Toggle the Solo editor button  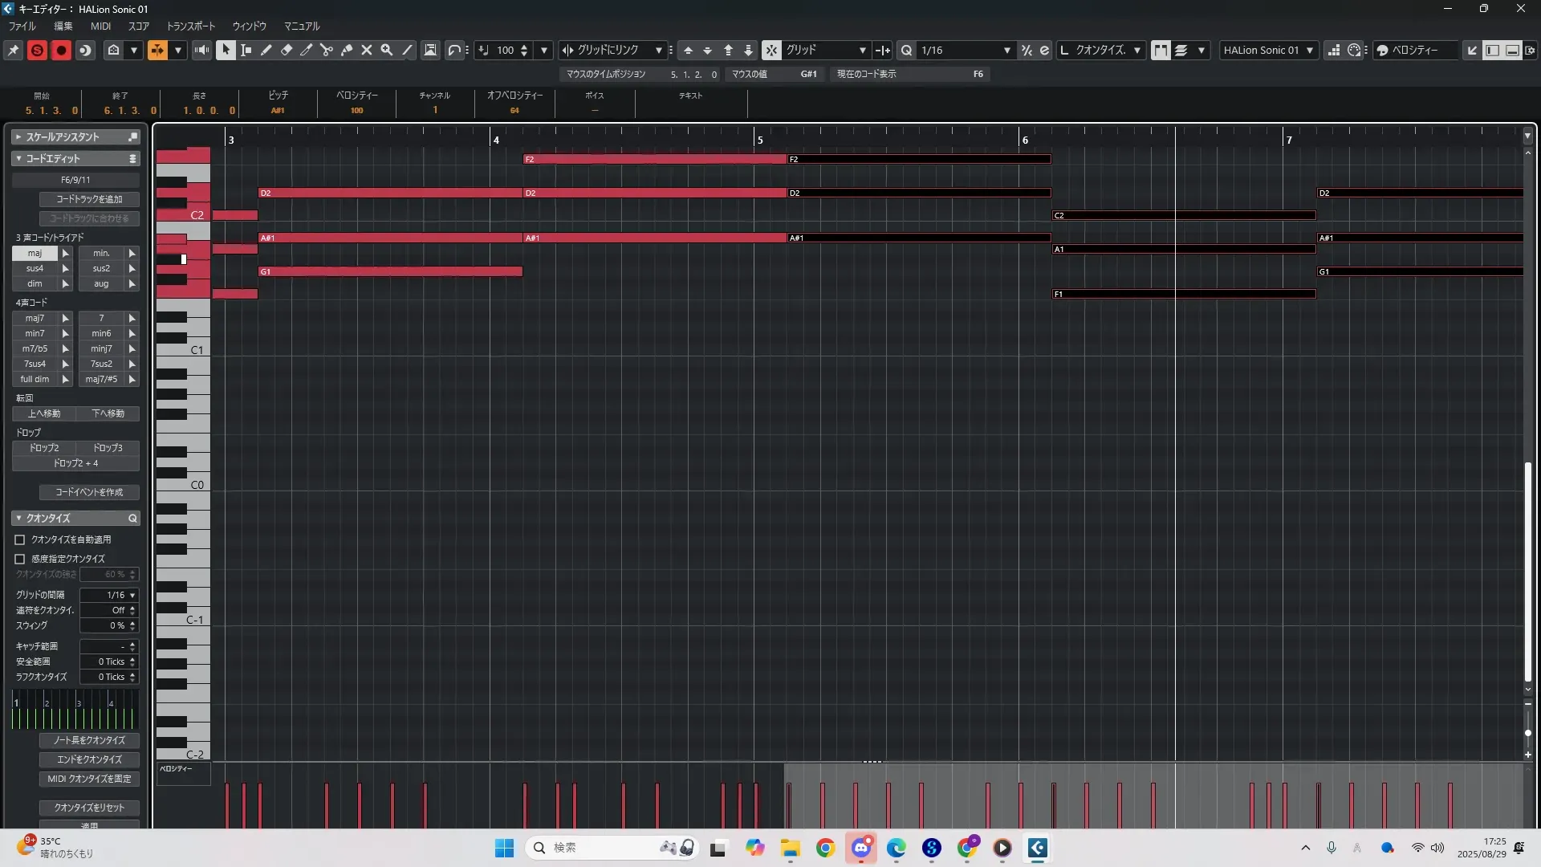click(x=37, y=50)
